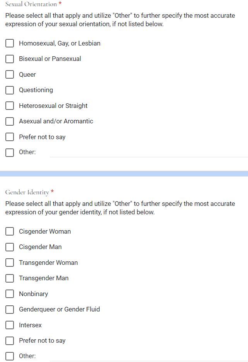
Task: Check the Cisgender Woman checkbox
Action: 10,231
